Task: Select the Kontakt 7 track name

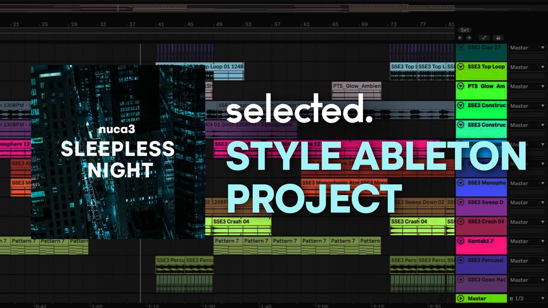Action: 480,241
